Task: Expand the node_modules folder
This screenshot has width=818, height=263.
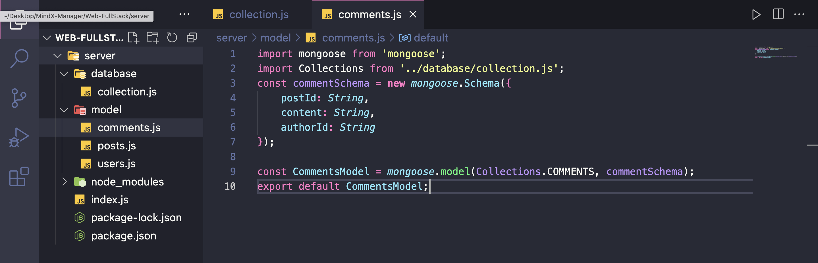Action: point(64,182)
